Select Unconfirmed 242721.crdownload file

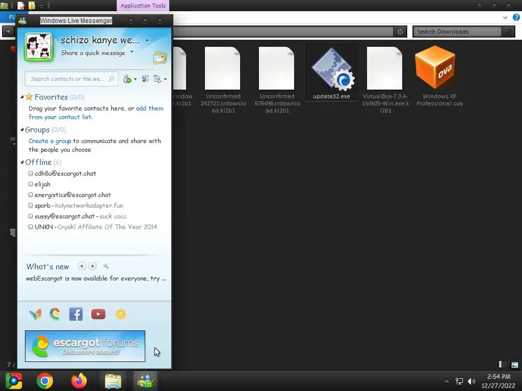[x=223, y=80]
